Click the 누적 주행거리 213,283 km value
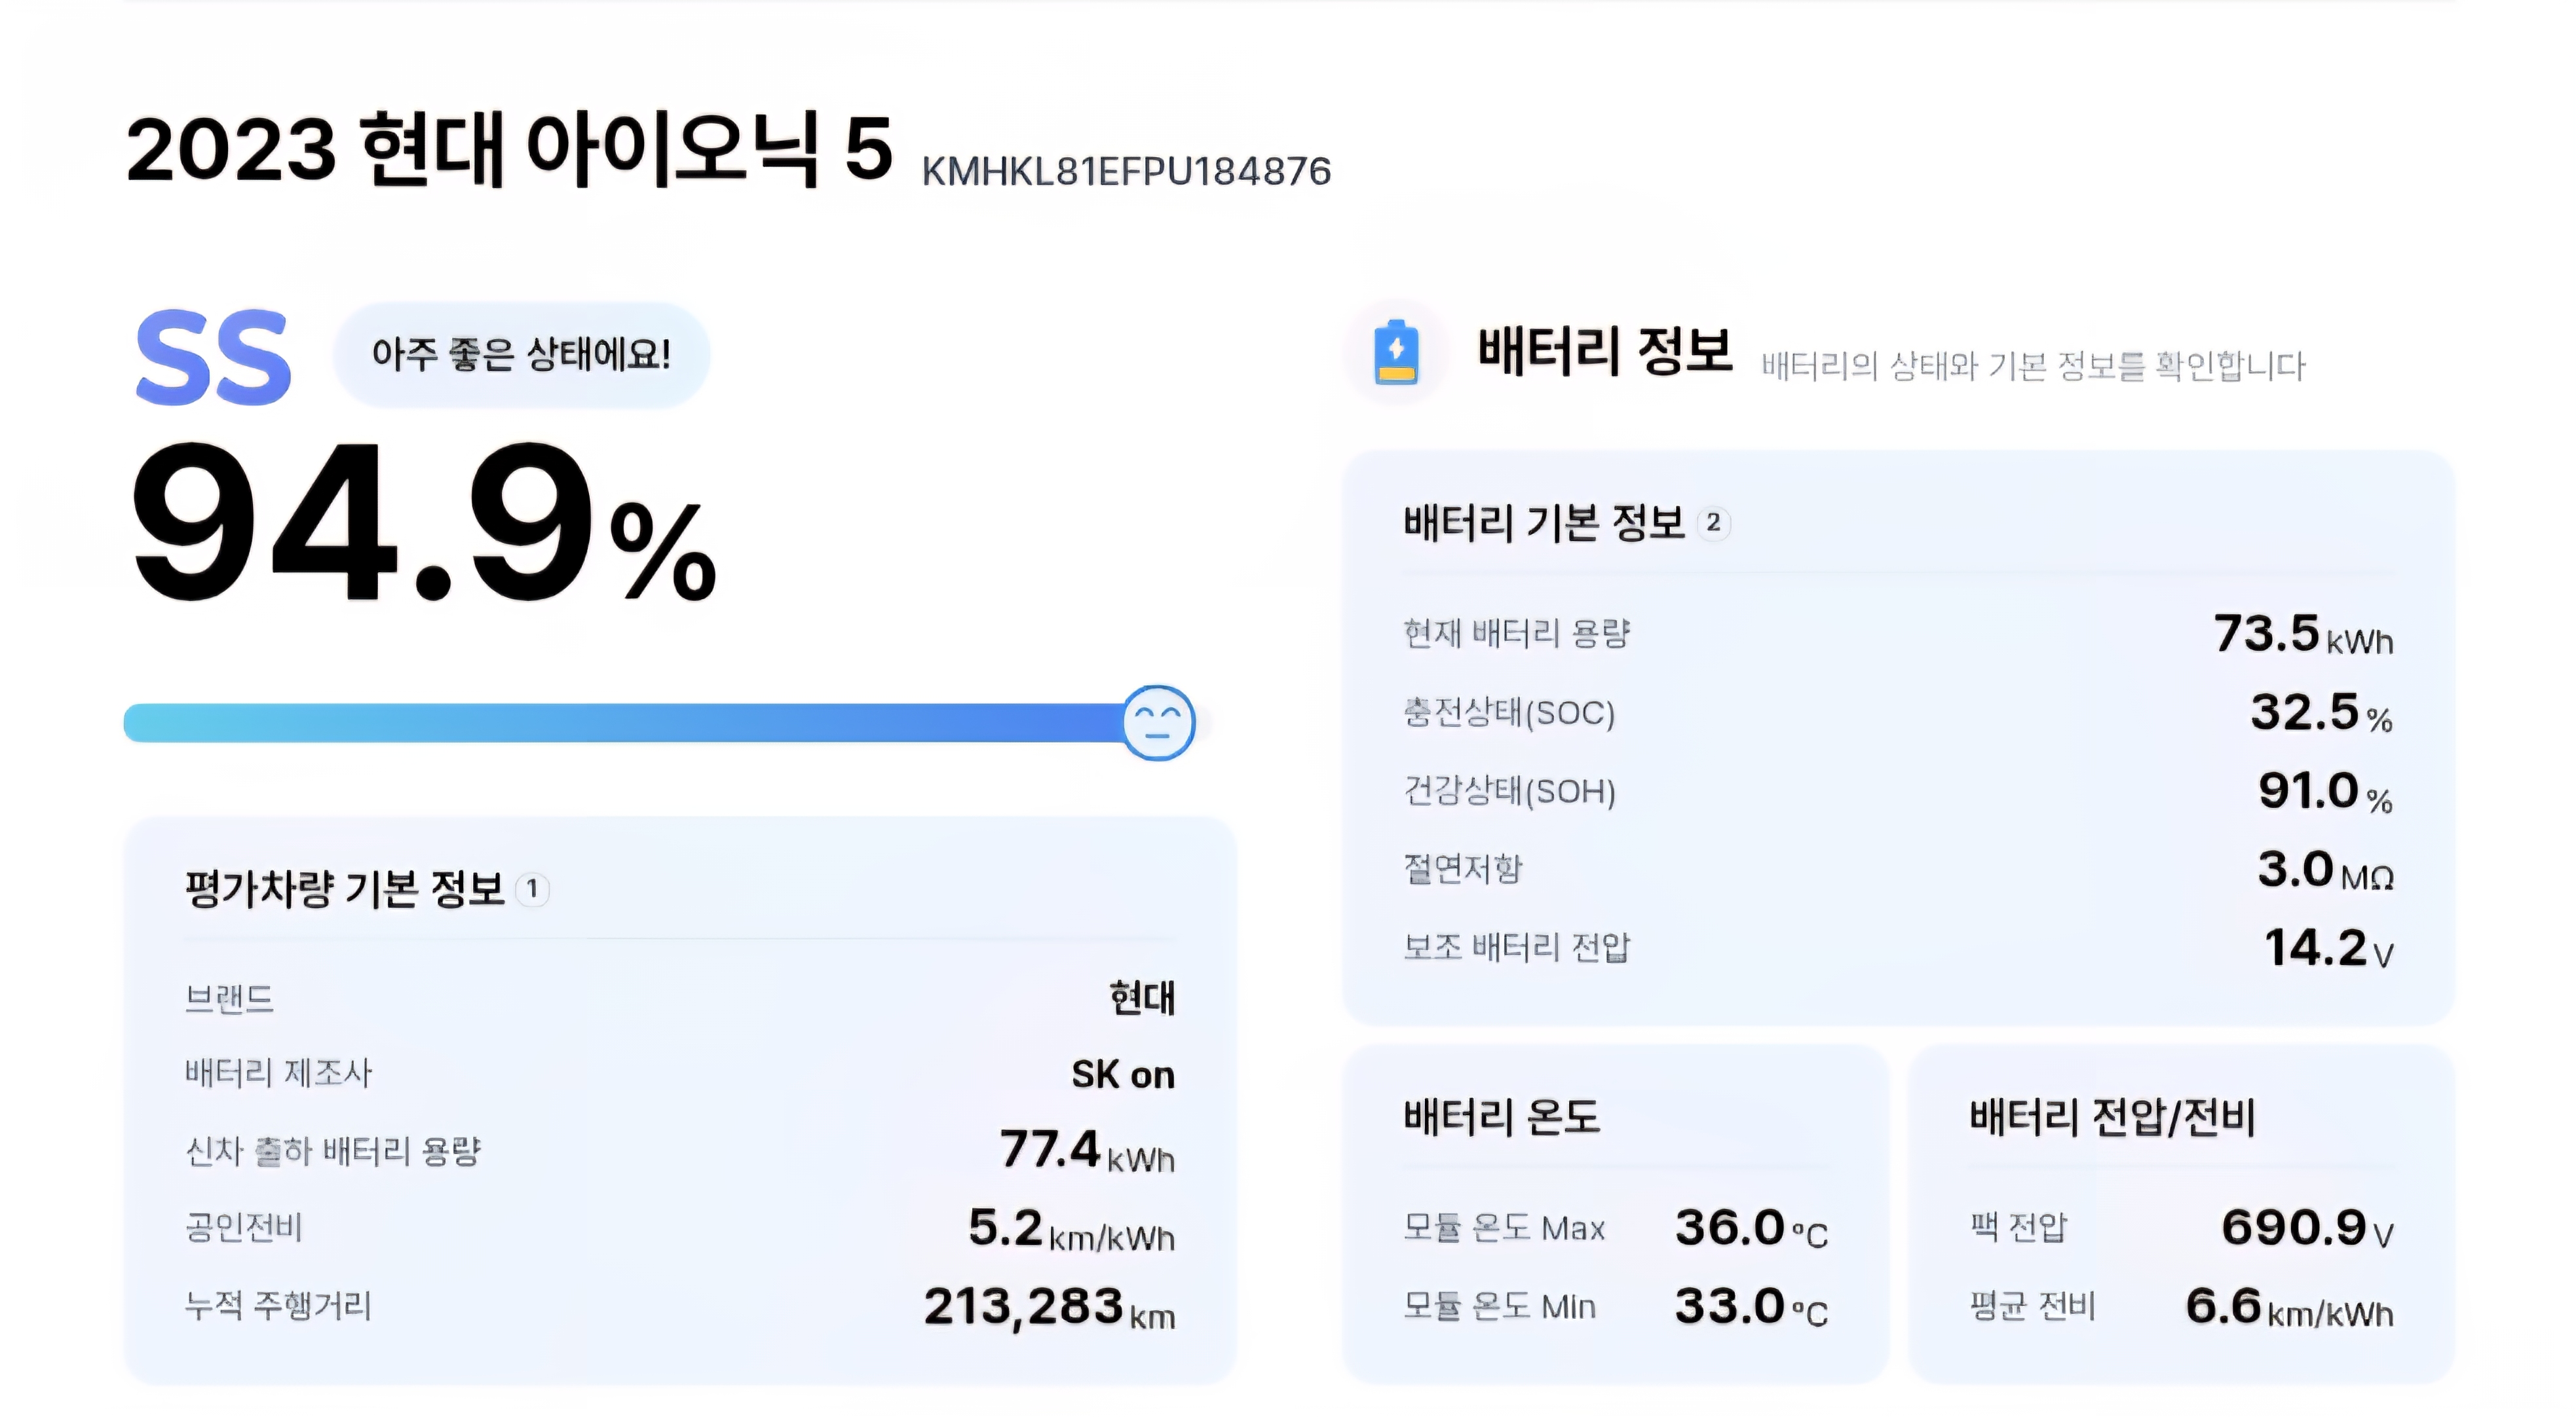 [x=1049, y=1306]
